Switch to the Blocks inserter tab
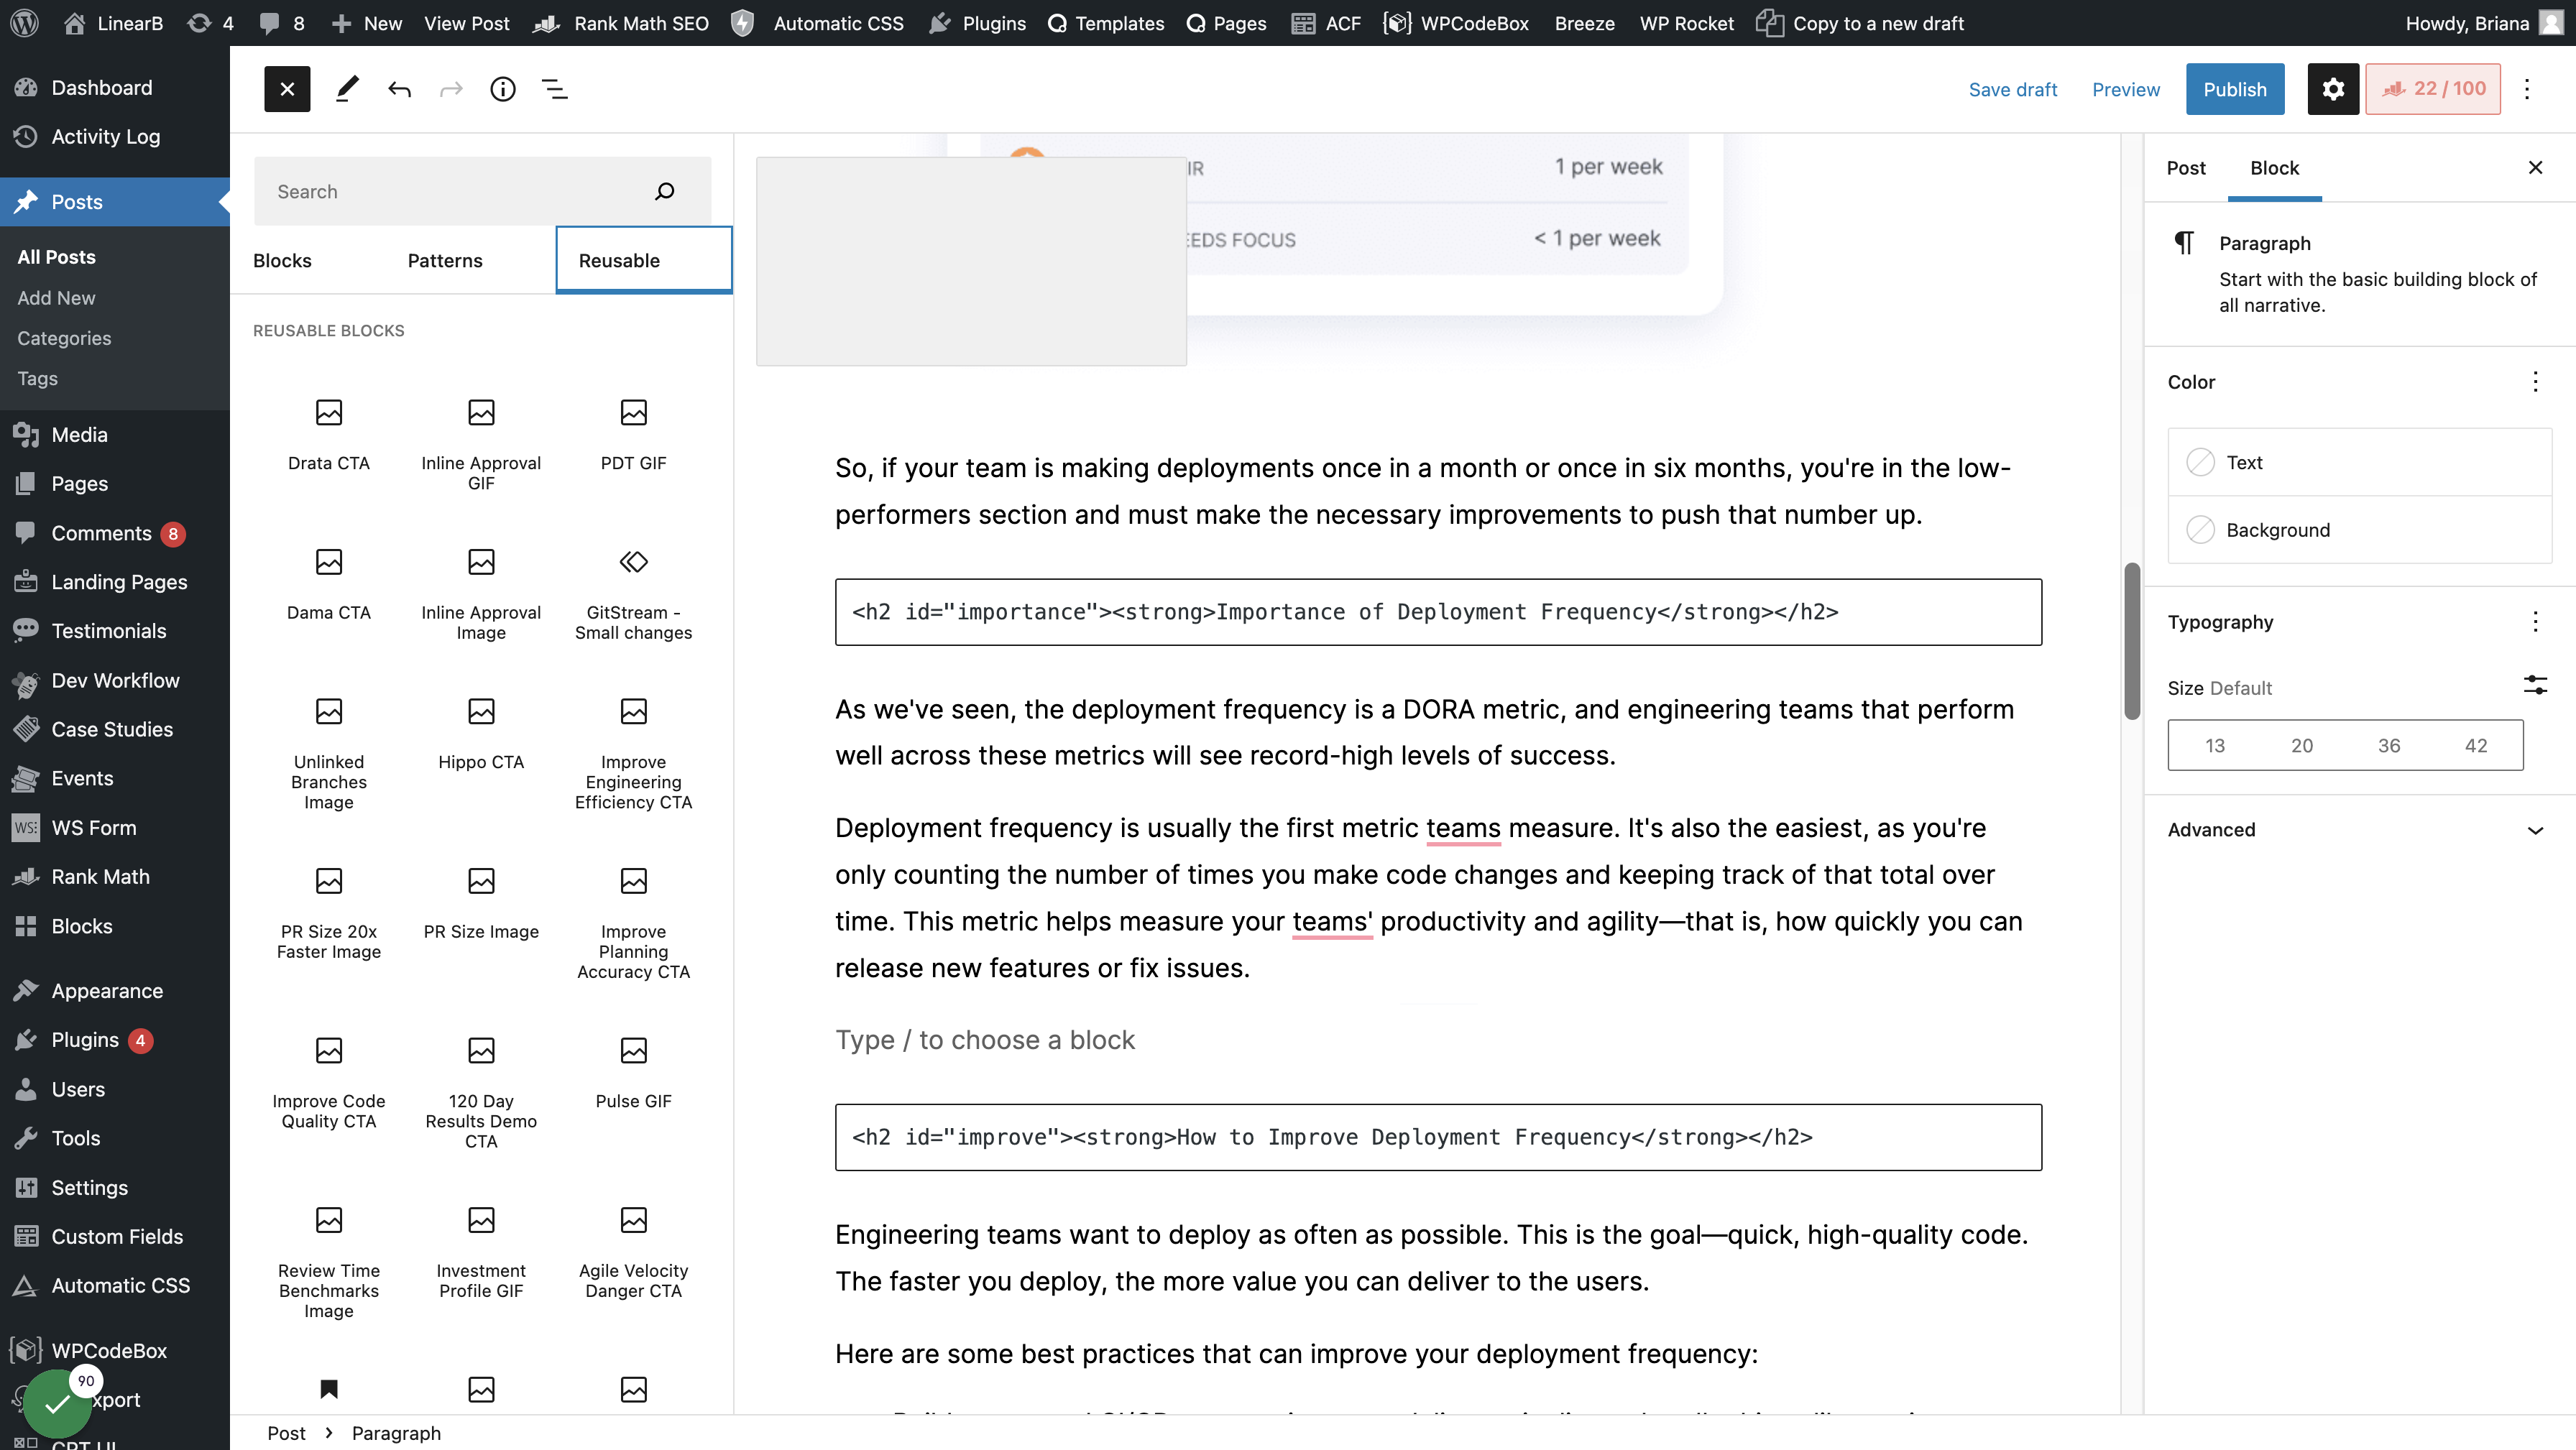 coord(282,260)
